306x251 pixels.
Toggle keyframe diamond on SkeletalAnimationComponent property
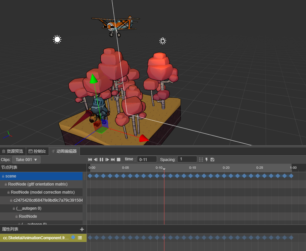coord(73,238)
